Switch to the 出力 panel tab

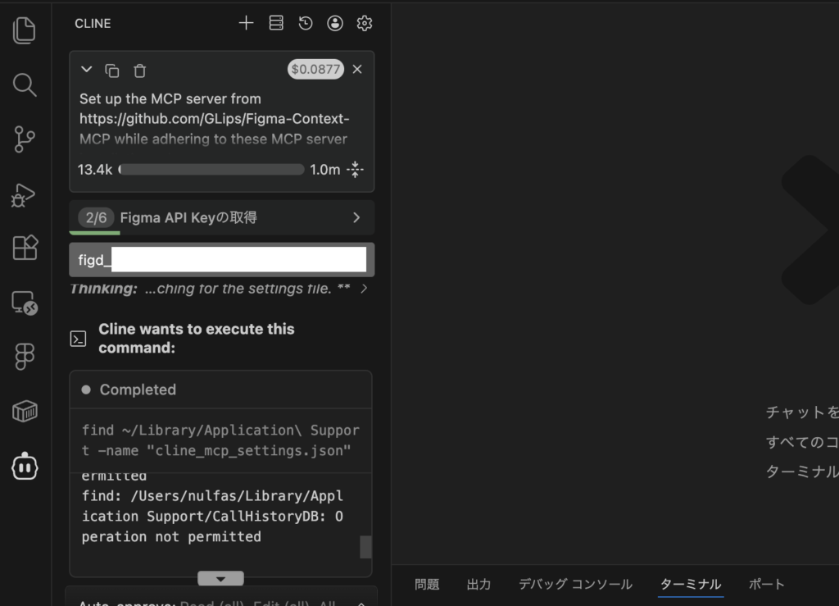478,584
